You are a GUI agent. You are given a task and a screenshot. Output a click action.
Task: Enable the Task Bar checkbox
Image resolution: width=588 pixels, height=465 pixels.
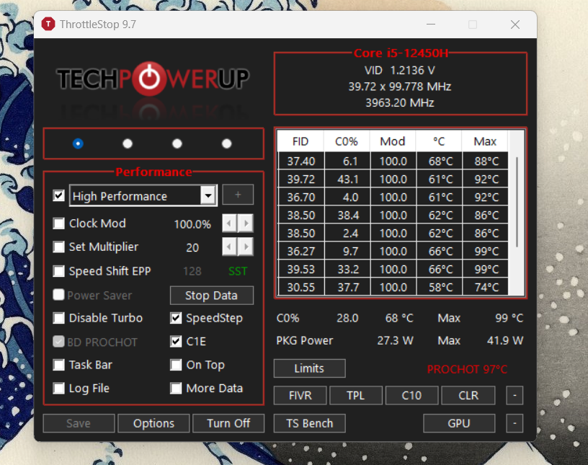59,365
